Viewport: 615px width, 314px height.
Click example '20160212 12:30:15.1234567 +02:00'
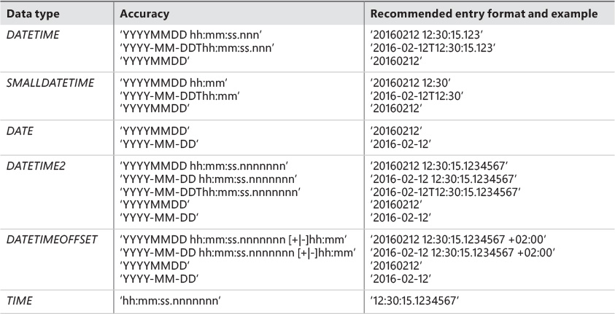pos(459,240)
